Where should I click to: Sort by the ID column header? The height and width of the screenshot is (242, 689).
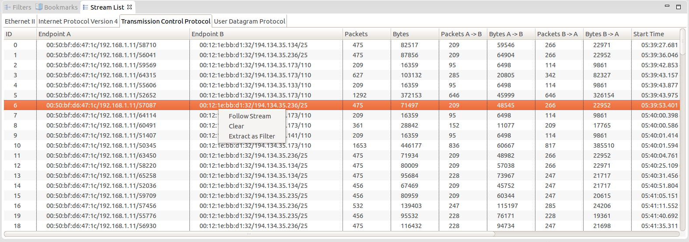9,34
